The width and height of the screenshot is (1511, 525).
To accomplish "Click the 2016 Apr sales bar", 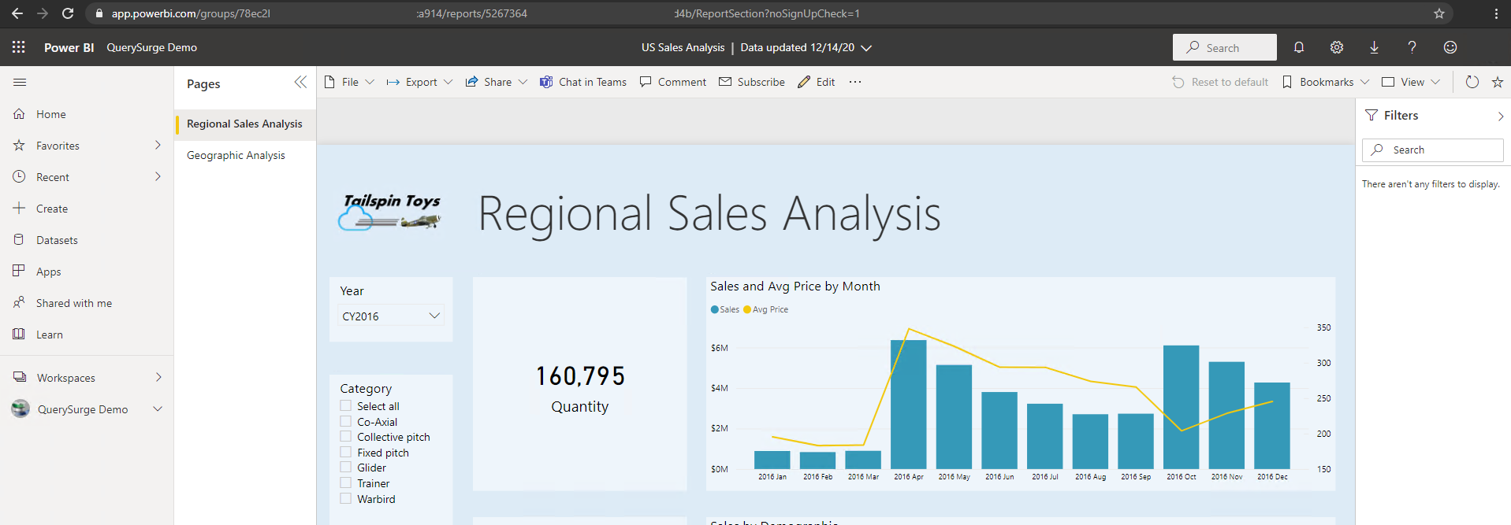I will tap(908, 405).
